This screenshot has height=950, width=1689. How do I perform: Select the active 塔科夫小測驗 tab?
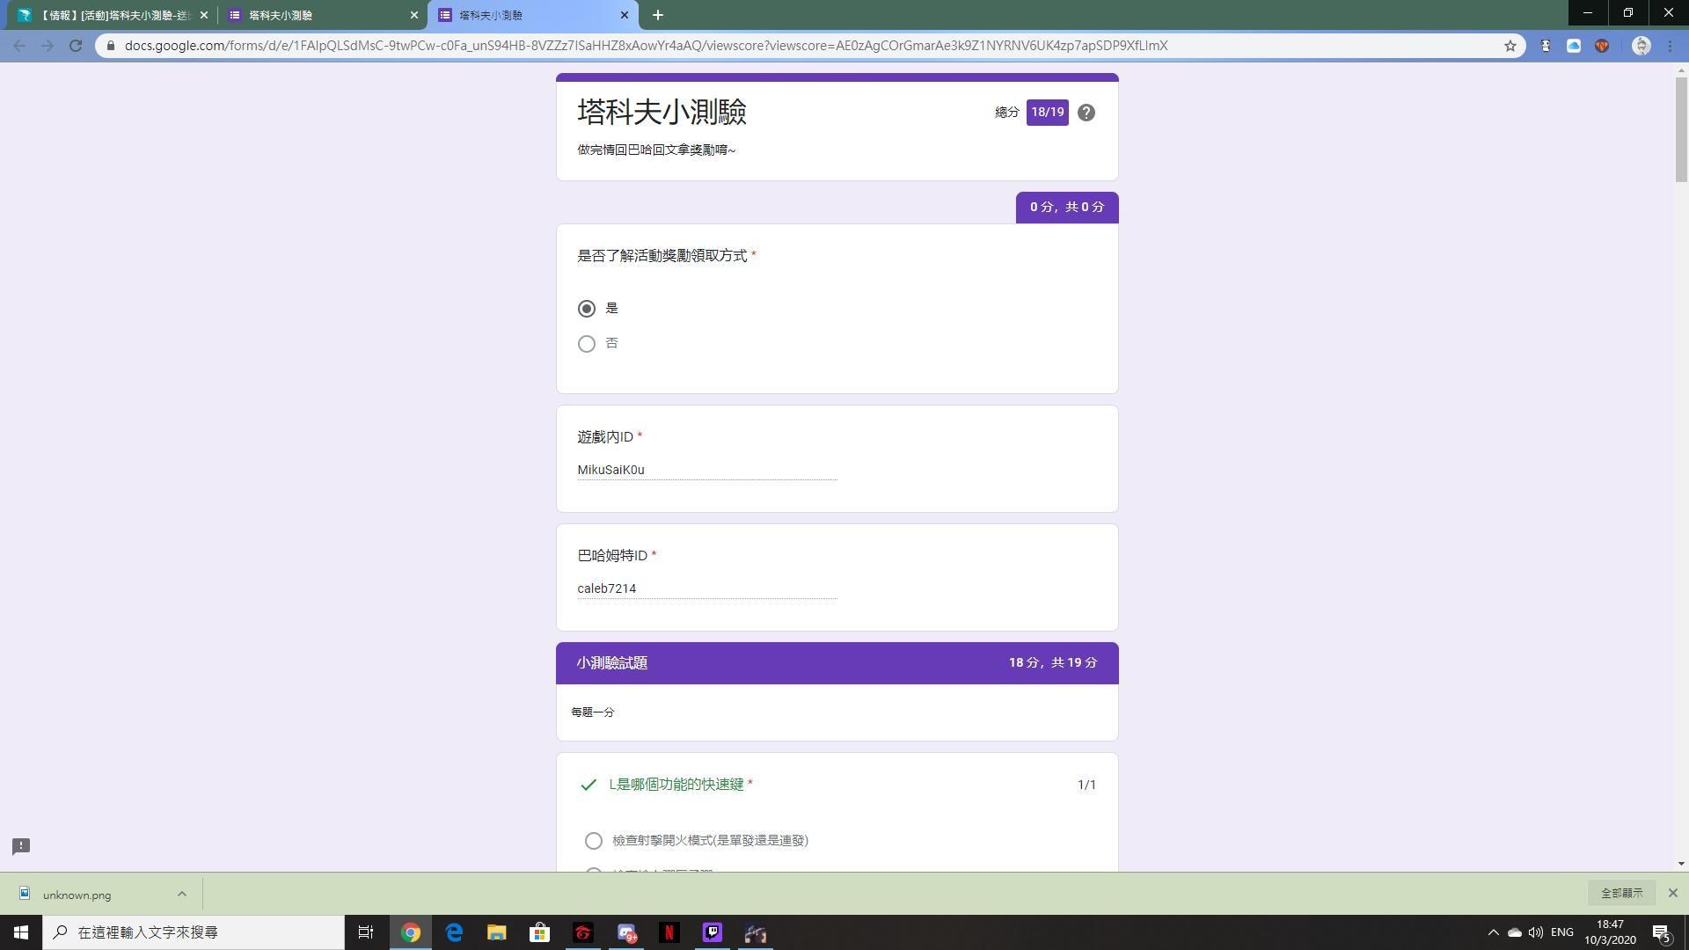pyautogui.click(x=532, y=15)
